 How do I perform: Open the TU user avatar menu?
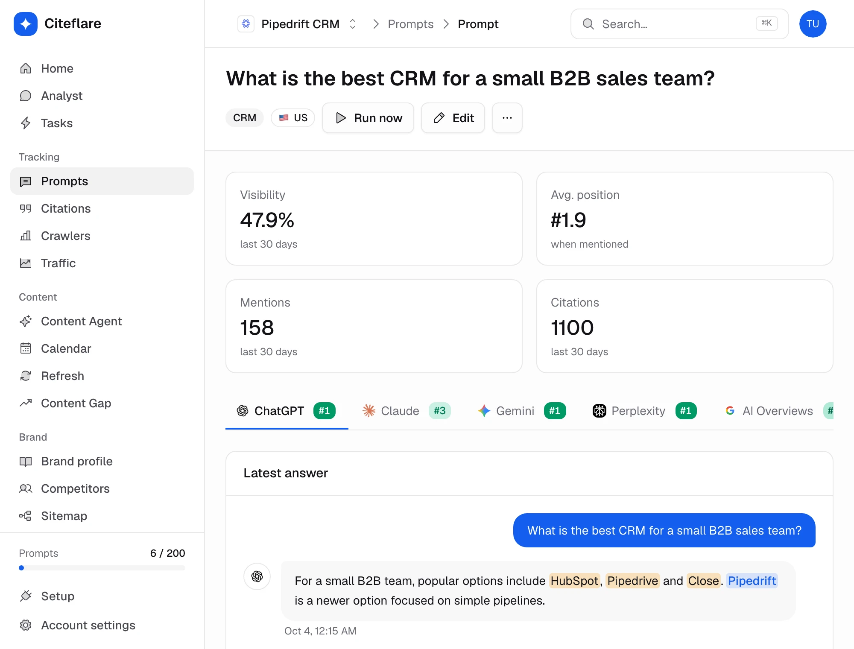tap(813, 24)
